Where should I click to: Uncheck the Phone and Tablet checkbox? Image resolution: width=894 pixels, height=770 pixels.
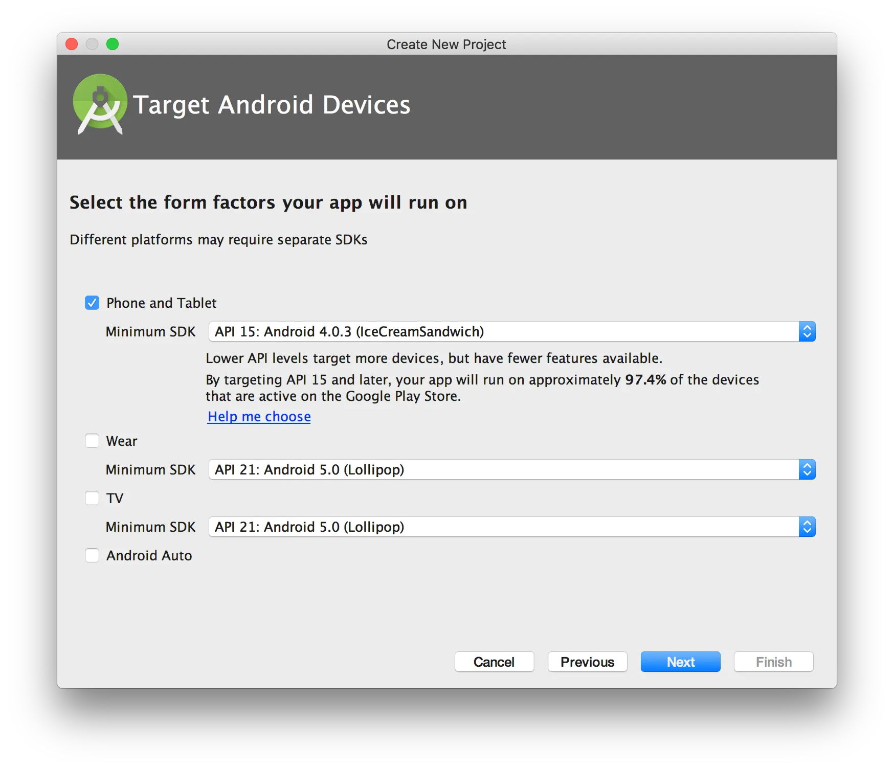coord(92,303)
